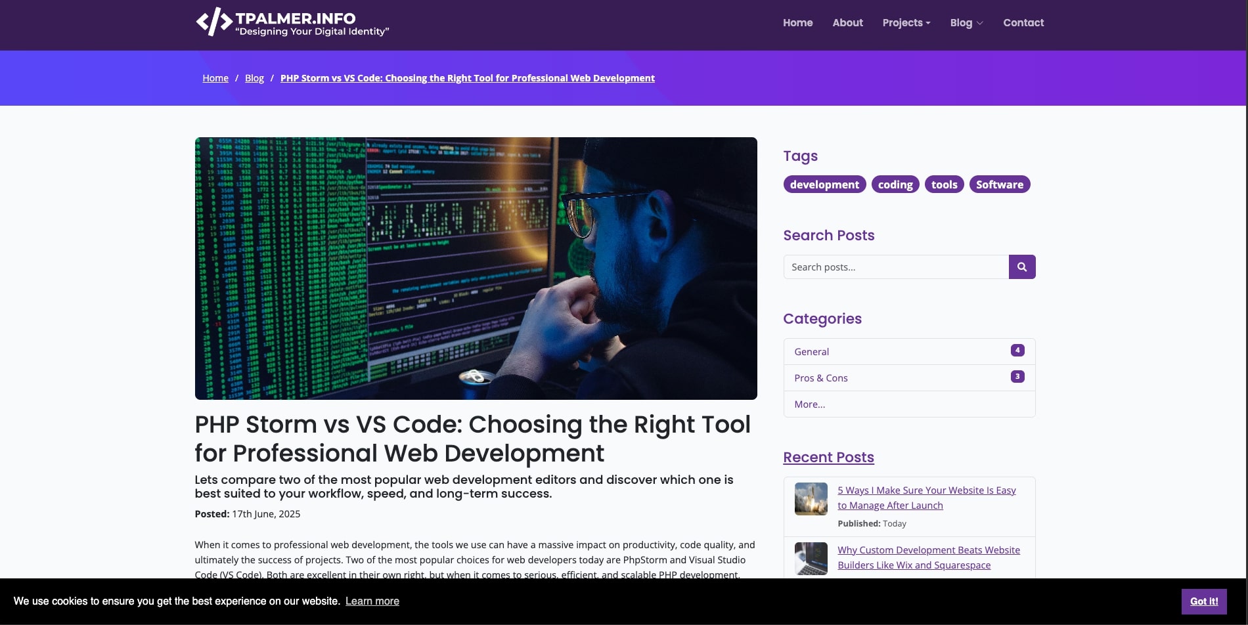Click the TPALMER.INFO code bracket logo
This screenshot has height=625, width=1248.
pos(214,22)
